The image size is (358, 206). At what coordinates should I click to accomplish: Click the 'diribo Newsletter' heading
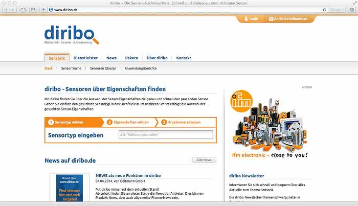[247, 176]
